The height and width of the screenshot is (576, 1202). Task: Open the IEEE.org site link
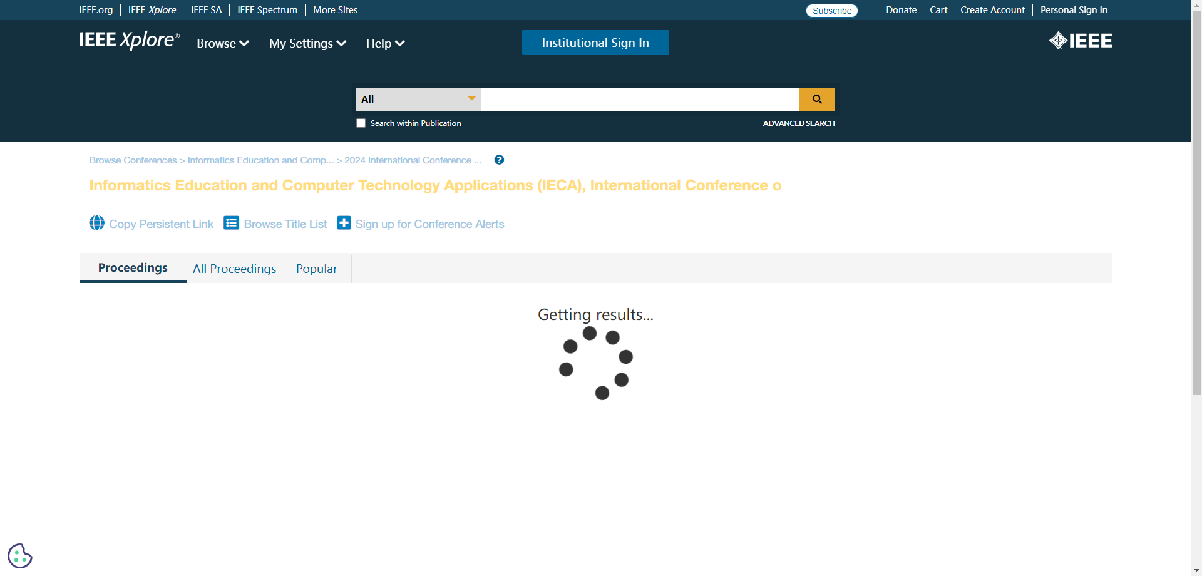coord(96,10)
